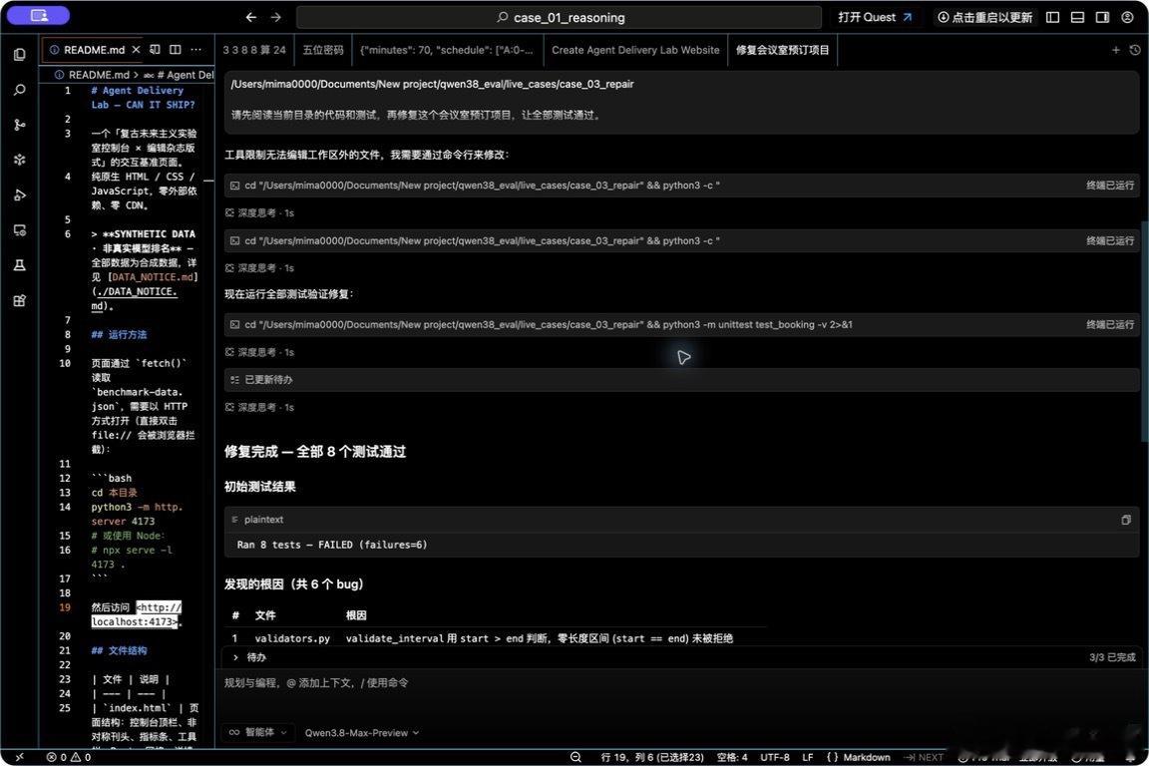Open the Qwen3.8-Max-Preview model dropdown
This screenshot has width=1149, height=766.
coord(362,732)
